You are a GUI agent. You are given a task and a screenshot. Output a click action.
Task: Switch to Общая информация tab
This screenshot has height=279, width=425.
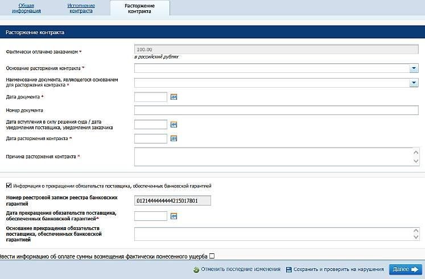[x=30, y=8]
